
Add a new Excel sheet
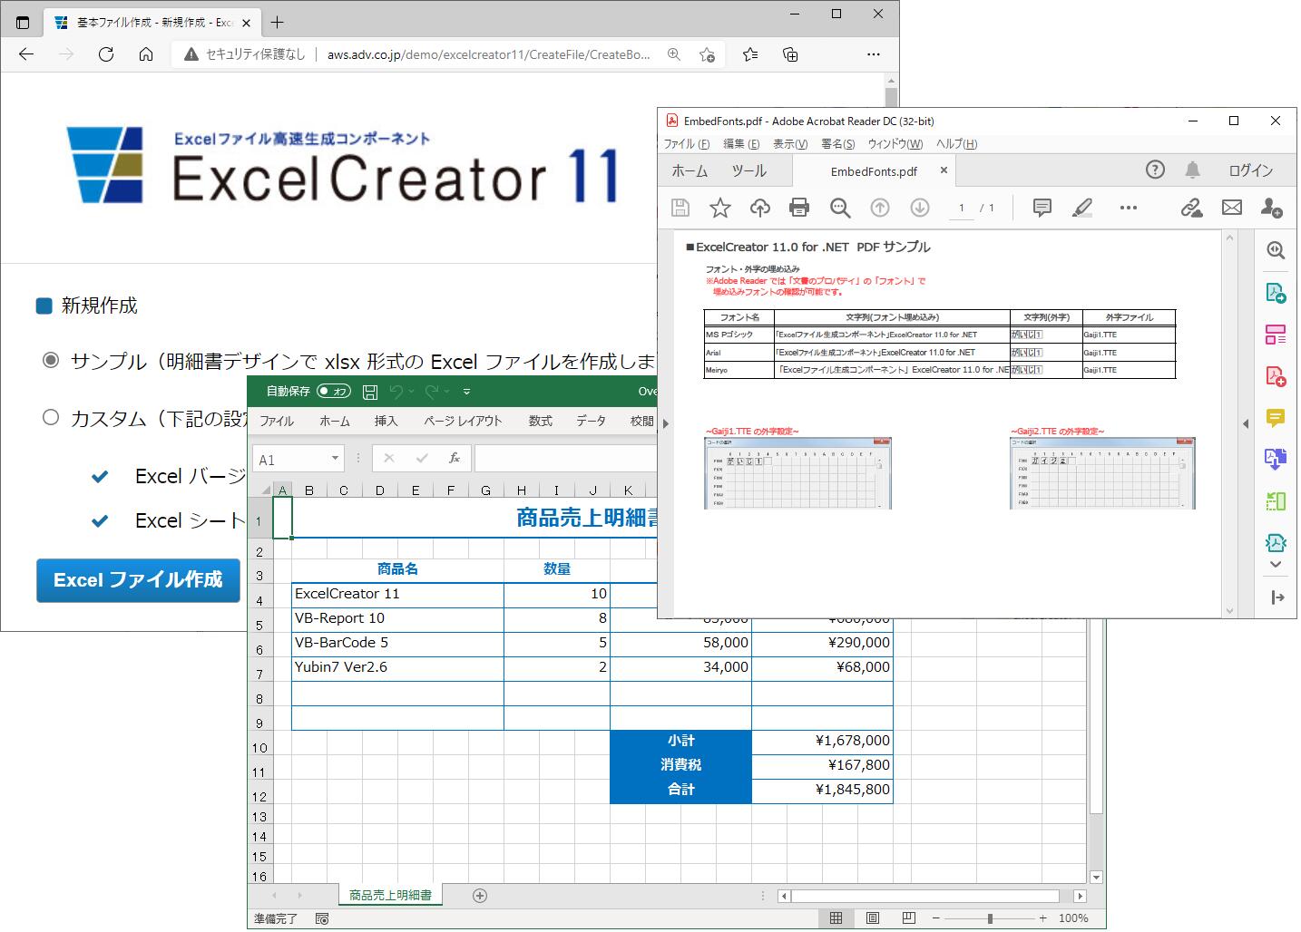[480, 896]
